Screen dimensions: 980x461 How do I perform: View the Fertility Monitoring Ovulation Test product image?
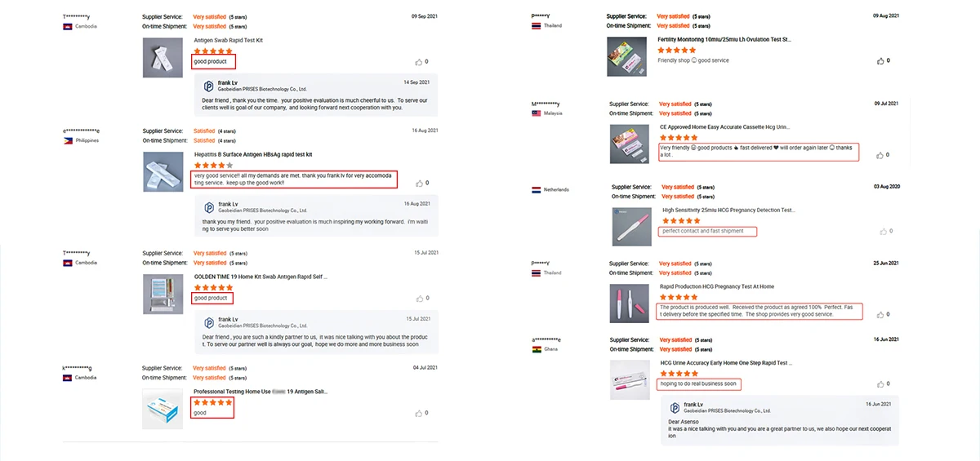click(x=626, y=58)
